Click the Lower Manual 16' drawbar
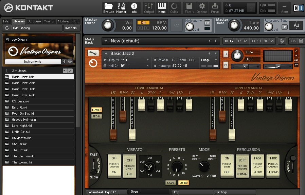 coord(113,135)
